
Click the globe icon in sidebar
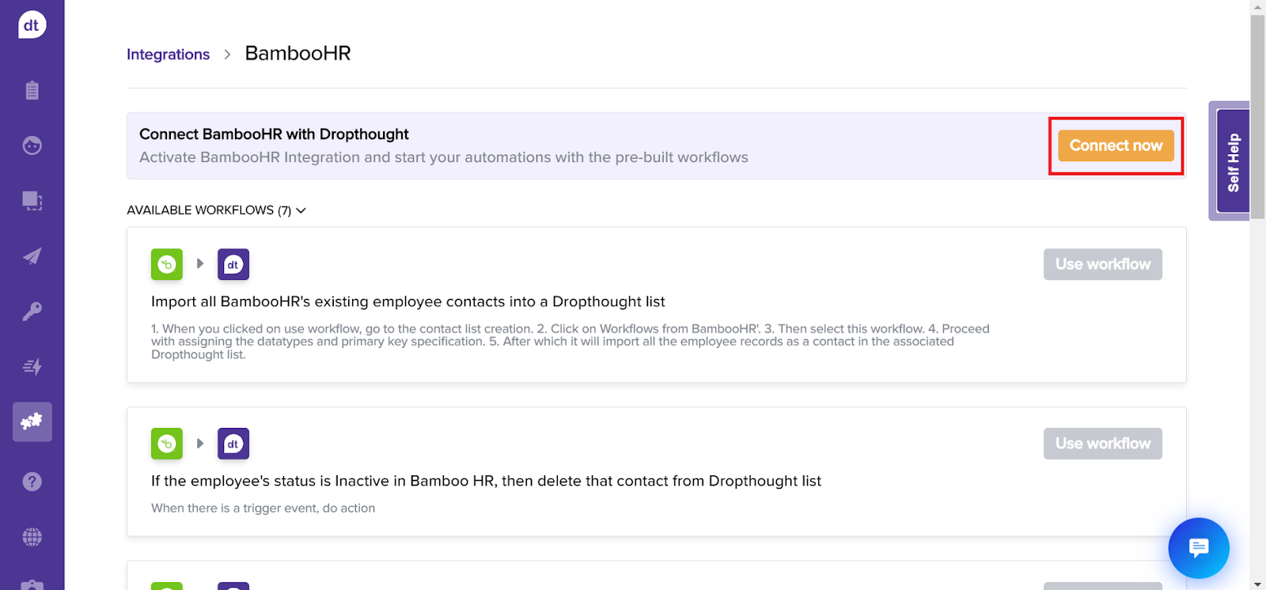coord(32,537)
